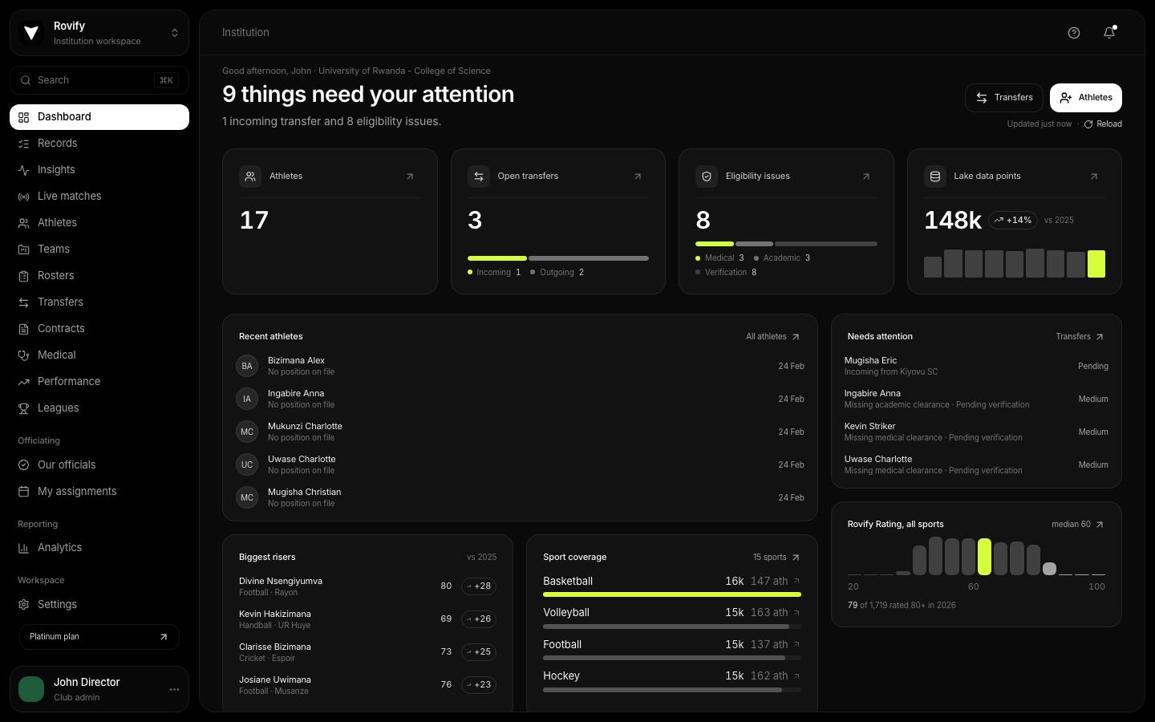Screen dimensions: 1155x722
Task: Select the Mugisha Eric Pending row
Action: click(976, 366)
